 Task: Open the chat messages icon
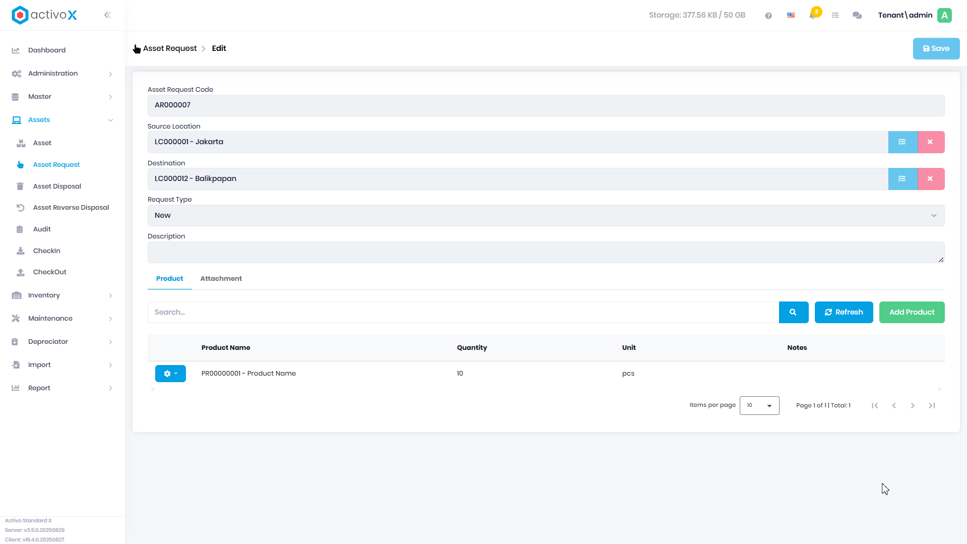(857, 16)
